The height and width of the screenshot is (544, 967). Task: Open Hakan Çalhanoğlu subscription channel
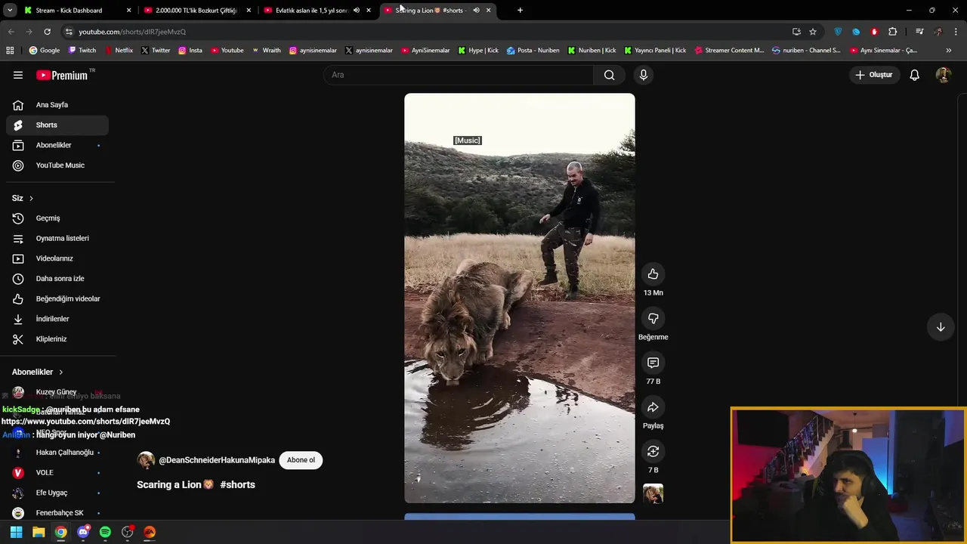[57, 453]
